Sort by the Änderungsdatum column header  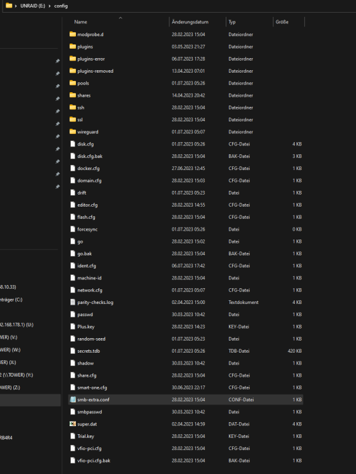pyautogui.click(x=190, y=21)
